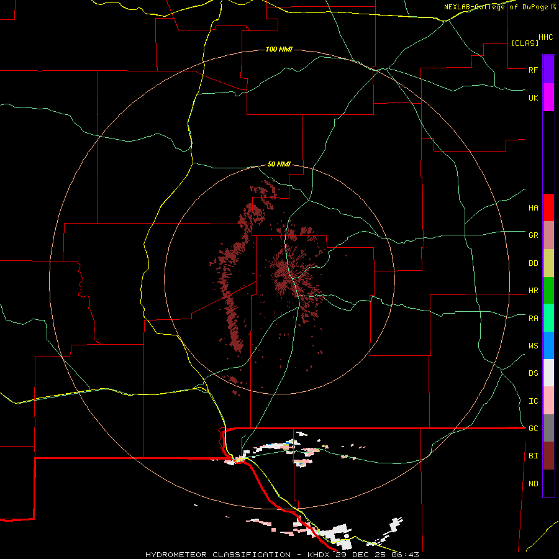Click the DS legend label

pos(533,373)
